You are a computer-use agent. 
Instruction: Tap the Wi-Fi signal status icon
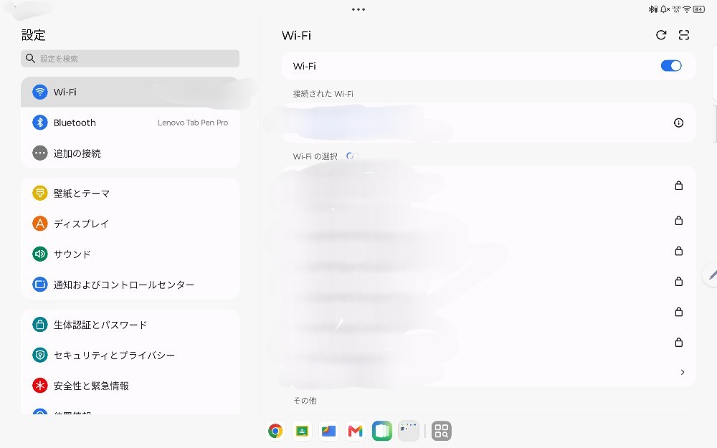(x=687, y=9)
